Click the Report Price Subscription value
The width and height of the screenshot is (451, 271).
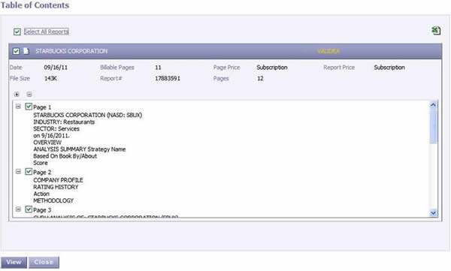tap(389, 68)
